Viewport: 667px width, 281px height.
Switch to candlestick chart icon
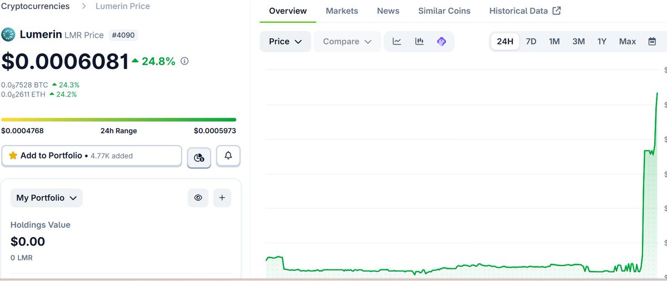419,42
